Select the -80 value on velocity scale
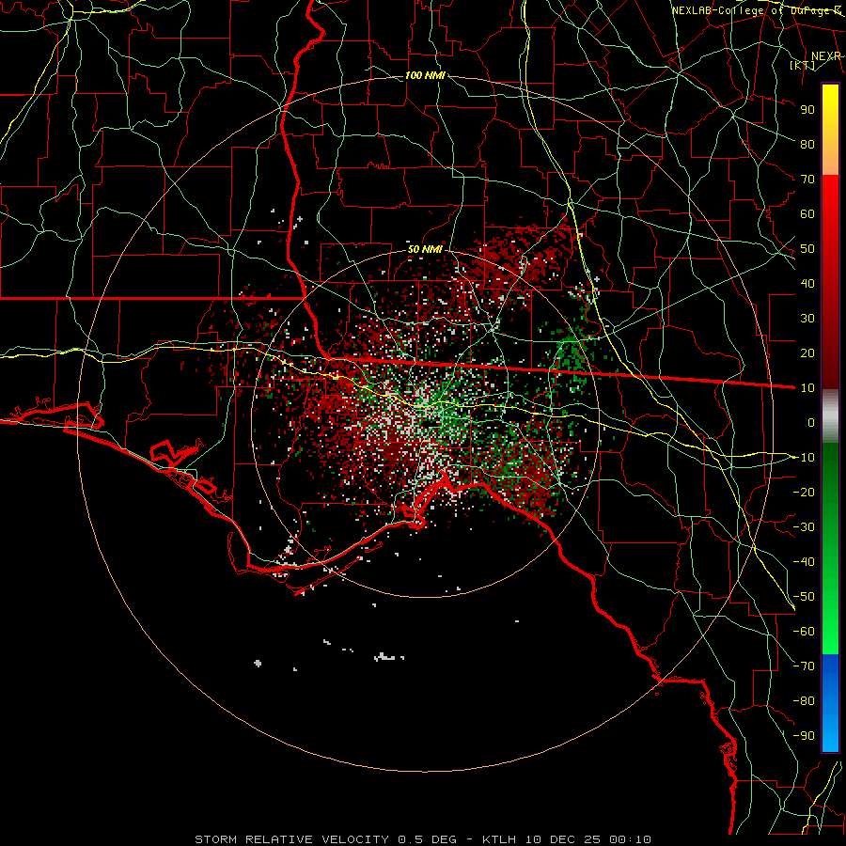846x846 pixels. point(804,701)
